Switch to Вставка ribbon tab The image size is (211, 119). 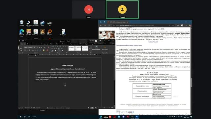(29, 44)
